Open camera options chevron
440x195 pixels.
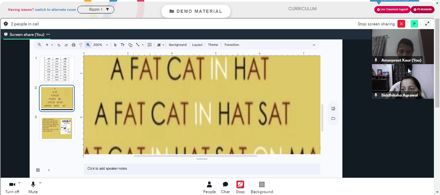click(19, 183)
